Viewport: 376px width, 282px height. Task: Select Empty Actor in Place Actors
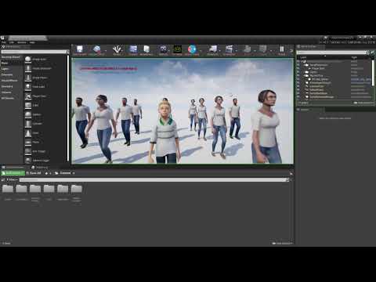coord(45,60)
